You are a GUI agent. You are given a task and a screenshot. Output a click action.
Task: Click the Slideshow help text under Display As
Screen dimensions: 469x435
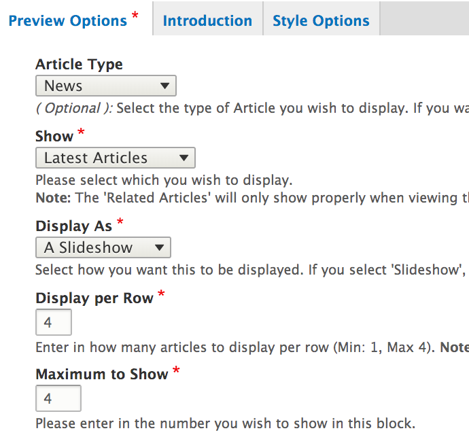coord(251,270)
